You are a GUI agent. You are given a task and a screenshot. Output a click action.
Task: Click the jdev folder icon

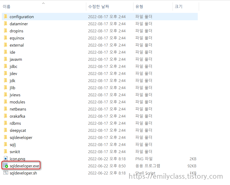coord(6,73)
